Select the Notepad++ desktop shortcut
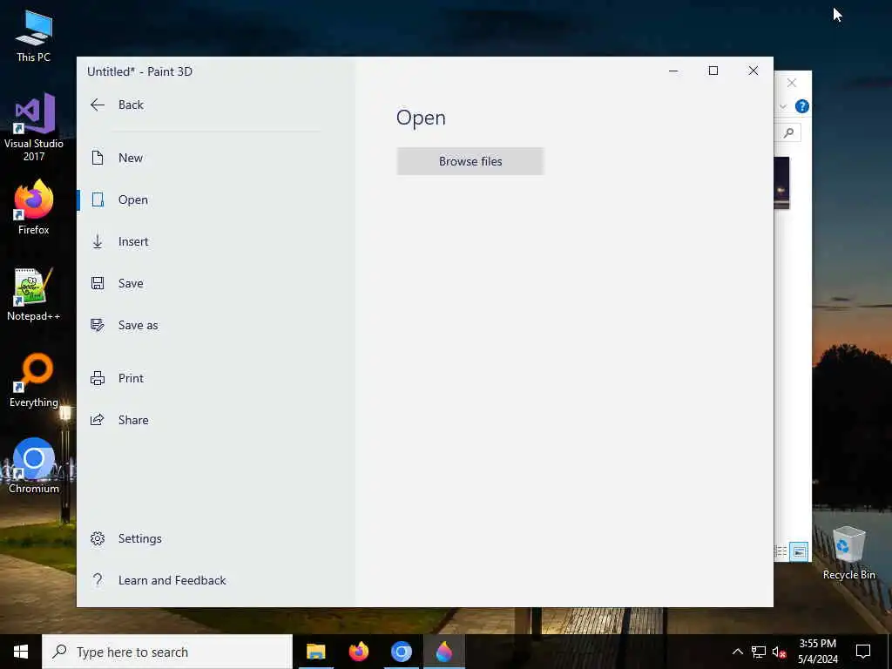This screenshot has width=892, height=669. [x=34, y=294]
